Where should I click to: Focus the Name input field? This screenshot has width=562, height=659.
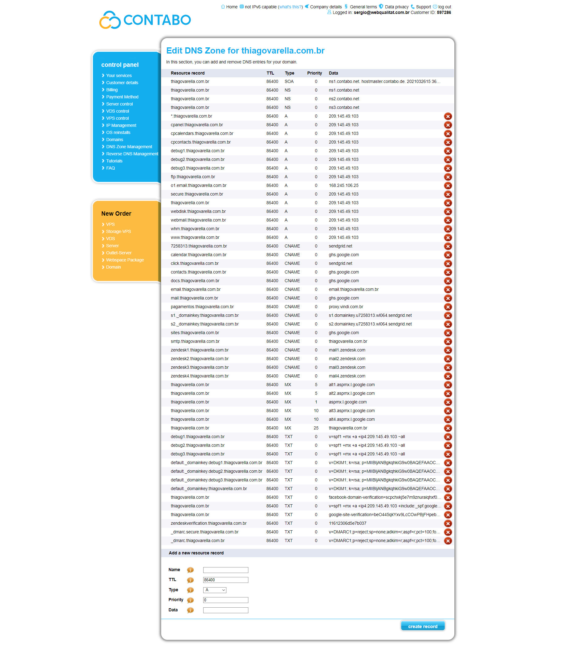[x=225, y=570]
